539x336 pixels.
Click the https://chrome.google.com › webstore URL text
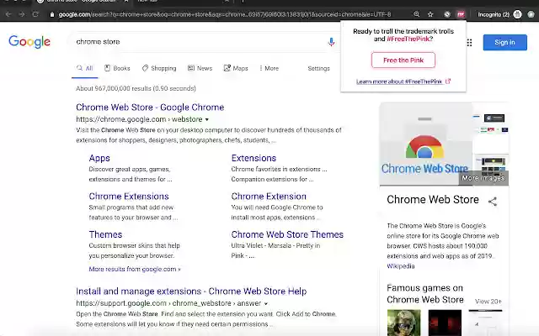click(x=139, y=119)
